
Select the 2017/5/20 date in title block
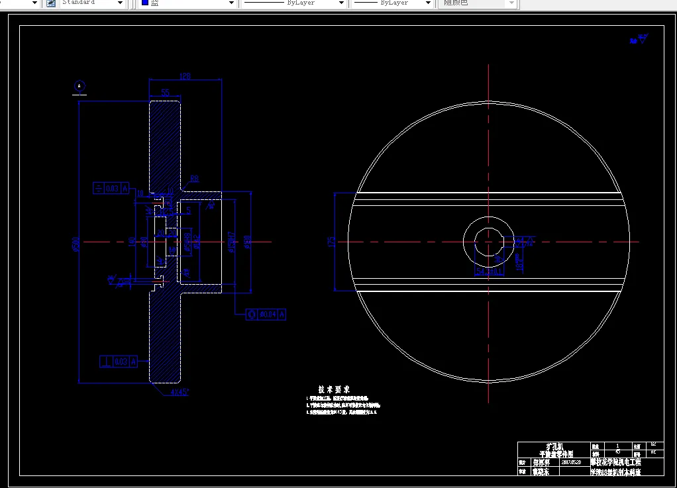tap(571, 462)
